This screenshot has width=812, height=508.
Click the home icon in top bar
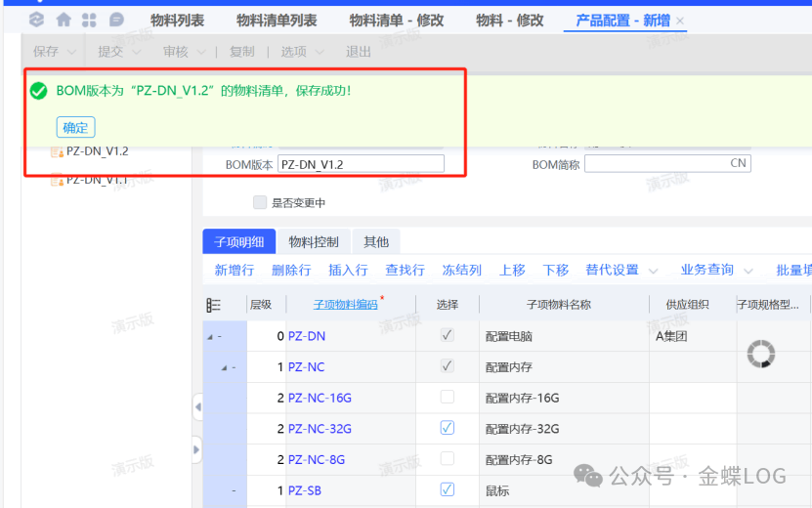pyautogui.click(x=64, y=20)
